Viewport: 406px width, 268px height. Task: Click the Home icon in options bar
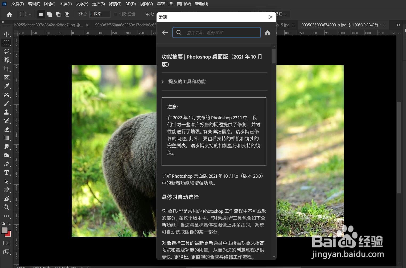pos(9,14)
